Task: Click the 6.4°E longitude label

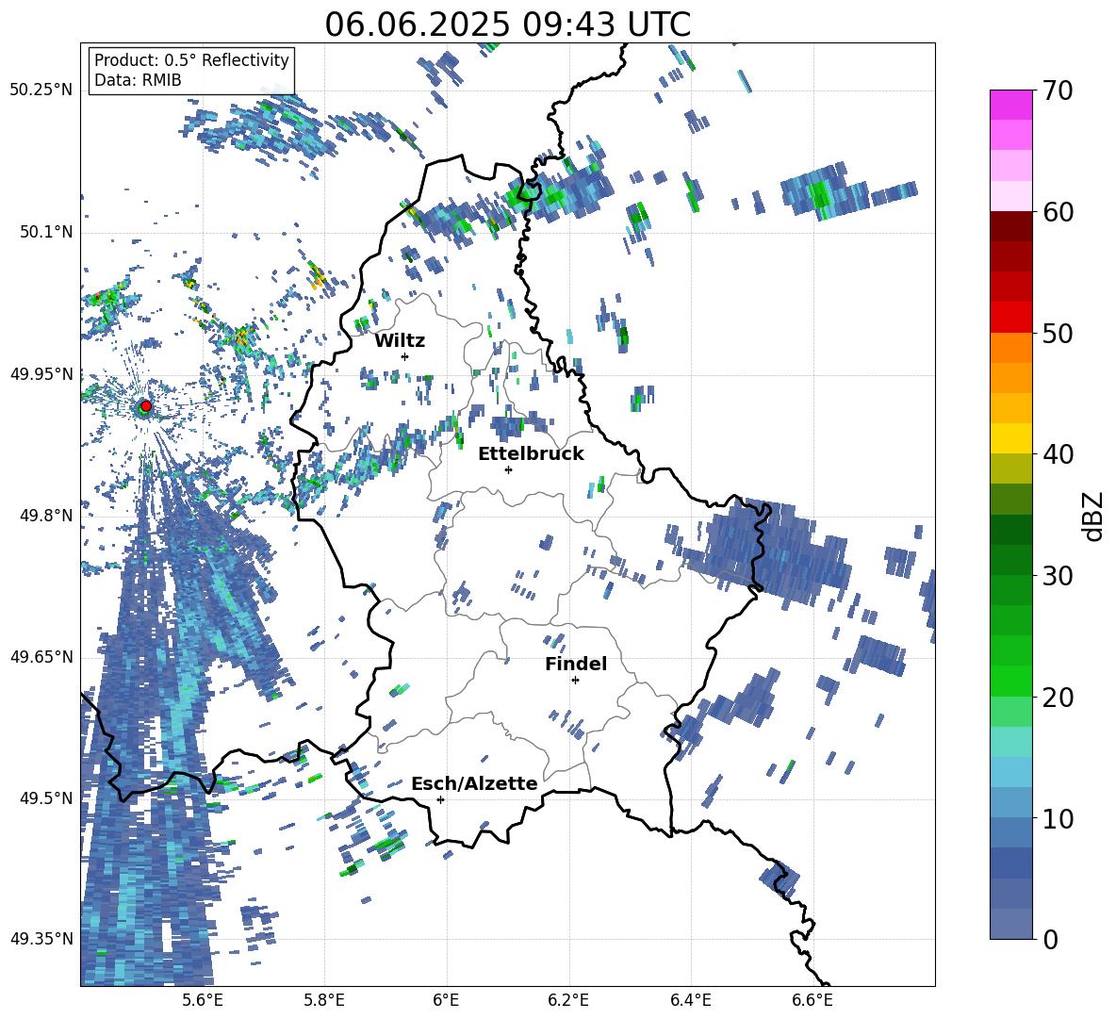Action: pyautogui.click(x=690, y=1000)
